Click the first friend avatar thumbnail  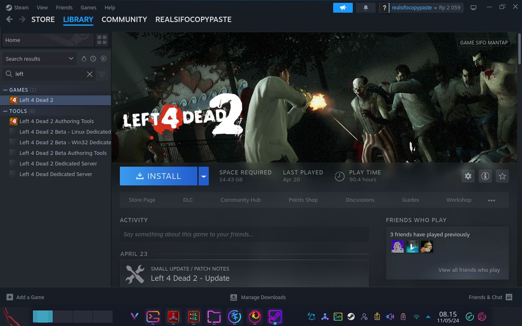tap(398, 247)
